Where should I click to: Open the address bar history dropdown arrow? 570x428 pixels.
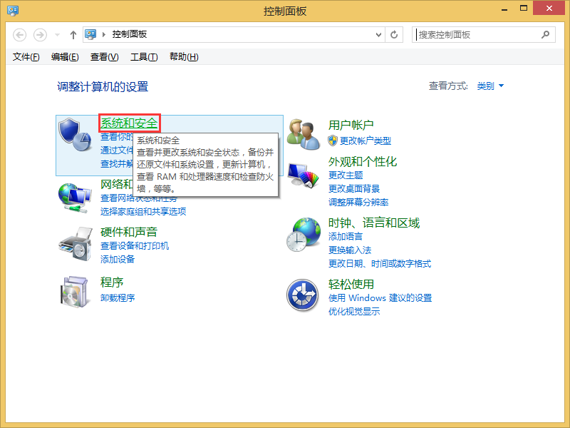pyautogui.click(x=378, y=34)
